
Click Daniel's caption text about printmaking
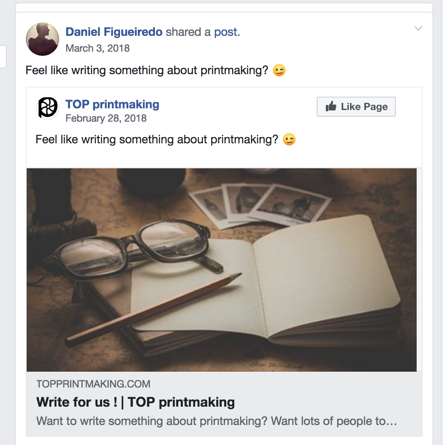coord(146,70)
